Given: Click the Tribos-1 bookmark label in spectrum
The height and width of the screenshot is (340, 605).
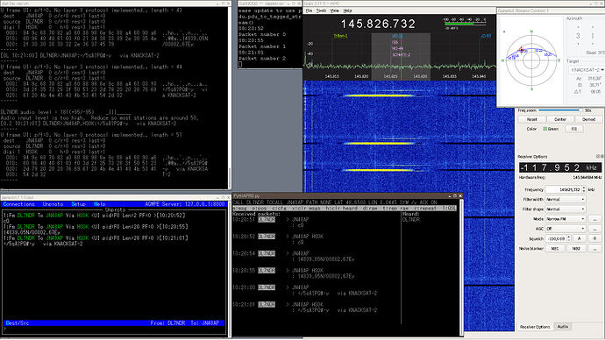Looking at the screenshot, I should click(x=340, y=36).
